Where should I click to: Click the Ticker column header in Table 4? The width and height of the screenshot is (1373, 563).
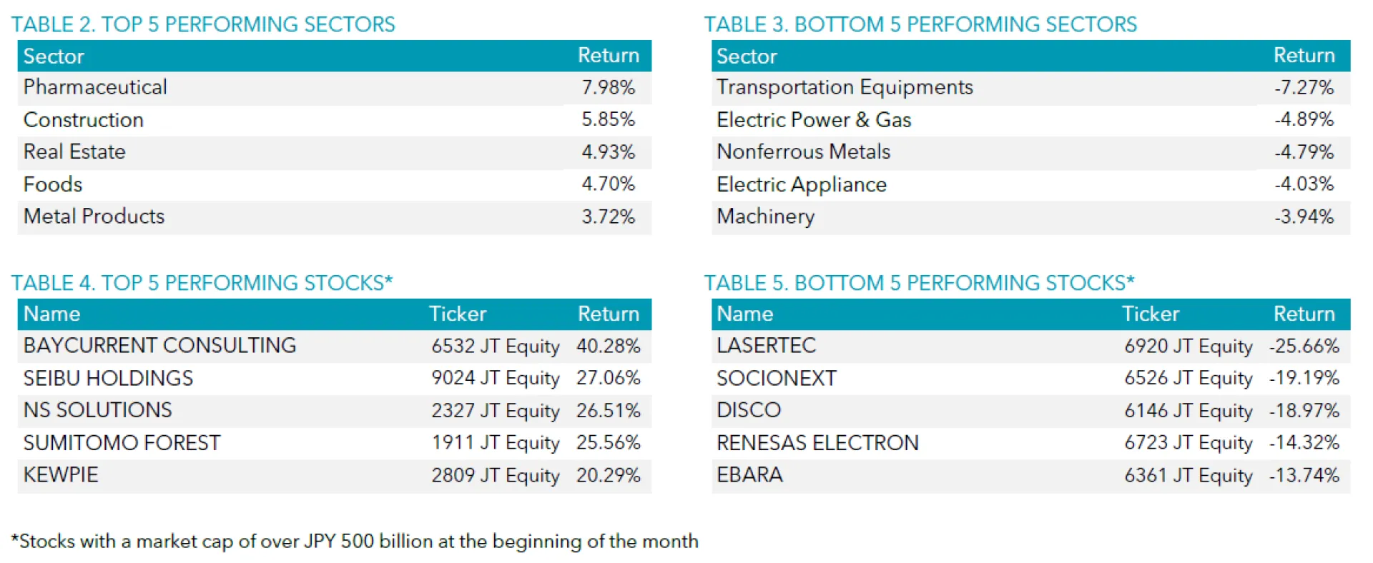(458, 314)
